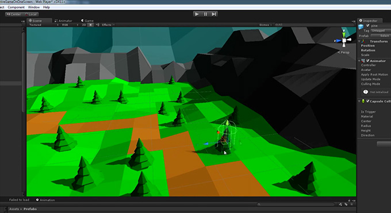The image size is (391, 213).
Task: Click the green Y move-arrow on selected pine
Action: tap(227, 122)
